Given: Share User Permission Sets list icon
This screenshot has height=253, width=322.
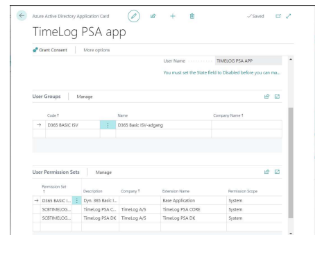Looking at the screenshot, I should pos(266,172).
